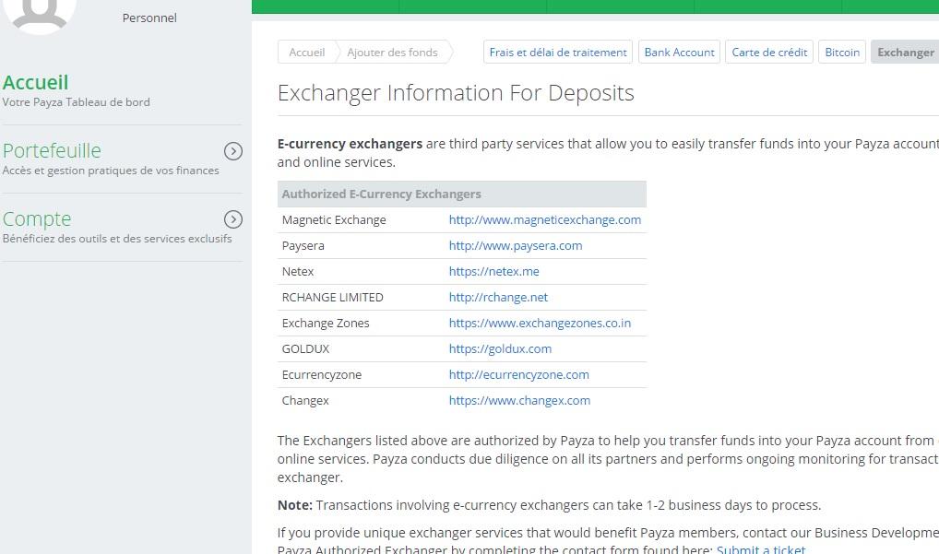Expand the Compte arrow circle icon
Image resolution: width=939 pixels, height=554 pixels.
point(233,219)
